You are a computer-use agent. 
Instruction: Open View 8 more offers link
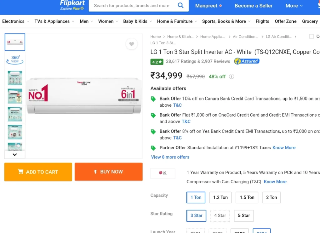click(170, 157)
